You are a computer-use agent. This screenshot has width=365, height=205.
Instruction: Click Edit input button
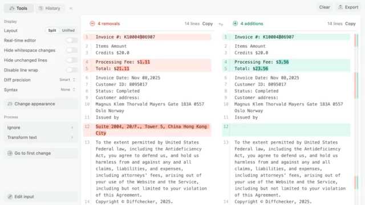click(41, 196)
